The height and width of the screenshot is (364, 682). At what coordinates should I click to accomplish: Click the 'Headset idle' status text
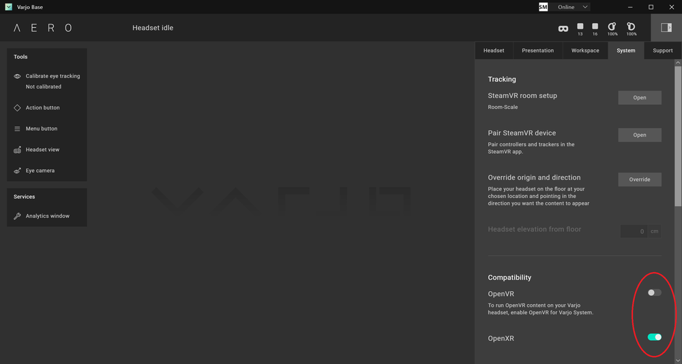(x=153, y=28)
